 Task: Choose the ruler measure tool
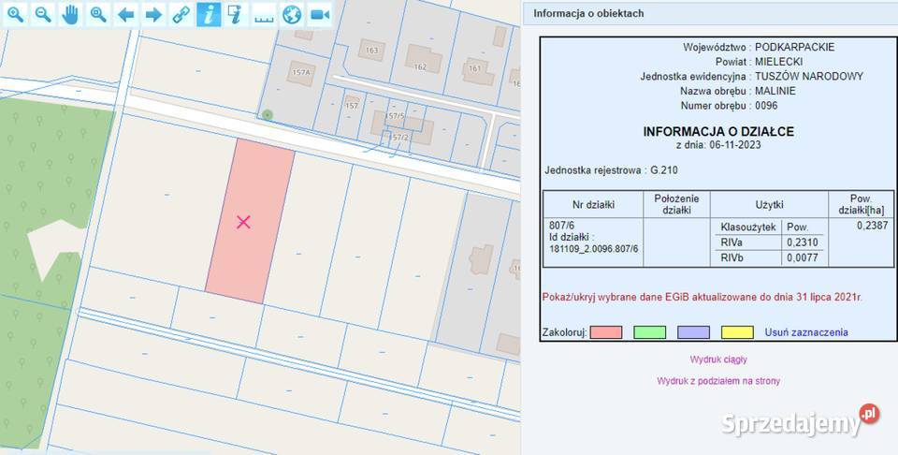coord(264,14)
